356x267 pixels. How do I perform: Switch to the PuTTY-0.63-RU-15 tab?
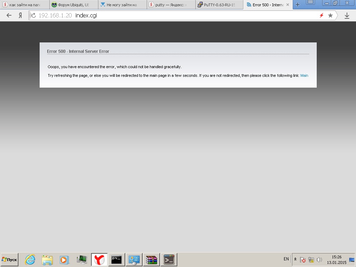219,5
